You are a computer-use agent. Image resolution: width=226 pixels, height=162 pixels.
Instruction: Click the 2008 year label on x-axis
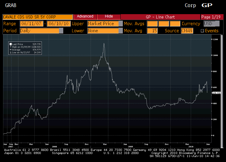point(54,147)
